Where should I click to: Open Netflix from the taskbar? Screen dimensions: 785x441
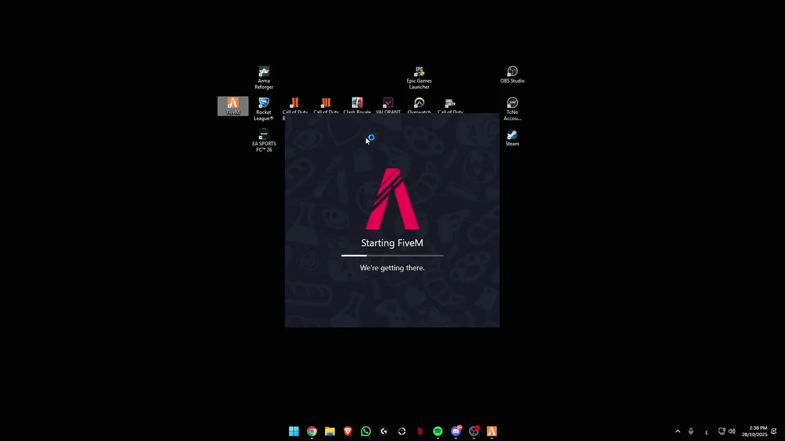point(419,431)
